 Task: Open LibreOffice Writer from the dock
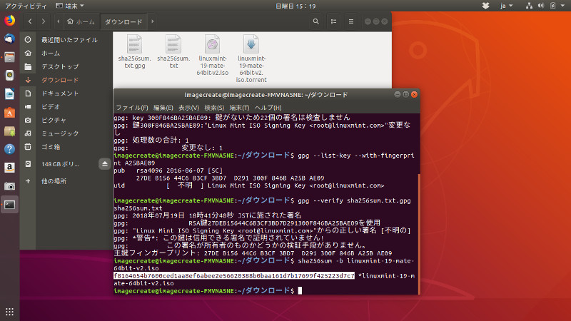click(x=9, y=94)
